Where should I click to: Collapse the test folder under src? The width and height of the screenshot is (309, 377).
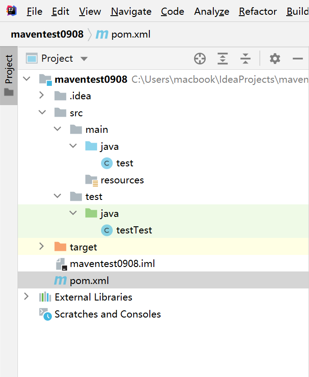coord(57,196)
